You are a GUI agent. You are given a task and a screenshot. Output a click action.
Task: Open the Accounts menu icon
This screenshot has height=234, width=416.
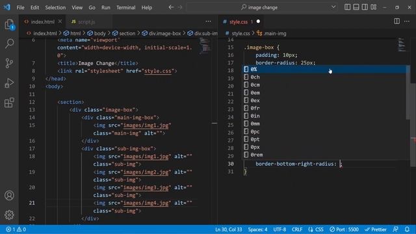pyautogui.click(x=9, y=196)
